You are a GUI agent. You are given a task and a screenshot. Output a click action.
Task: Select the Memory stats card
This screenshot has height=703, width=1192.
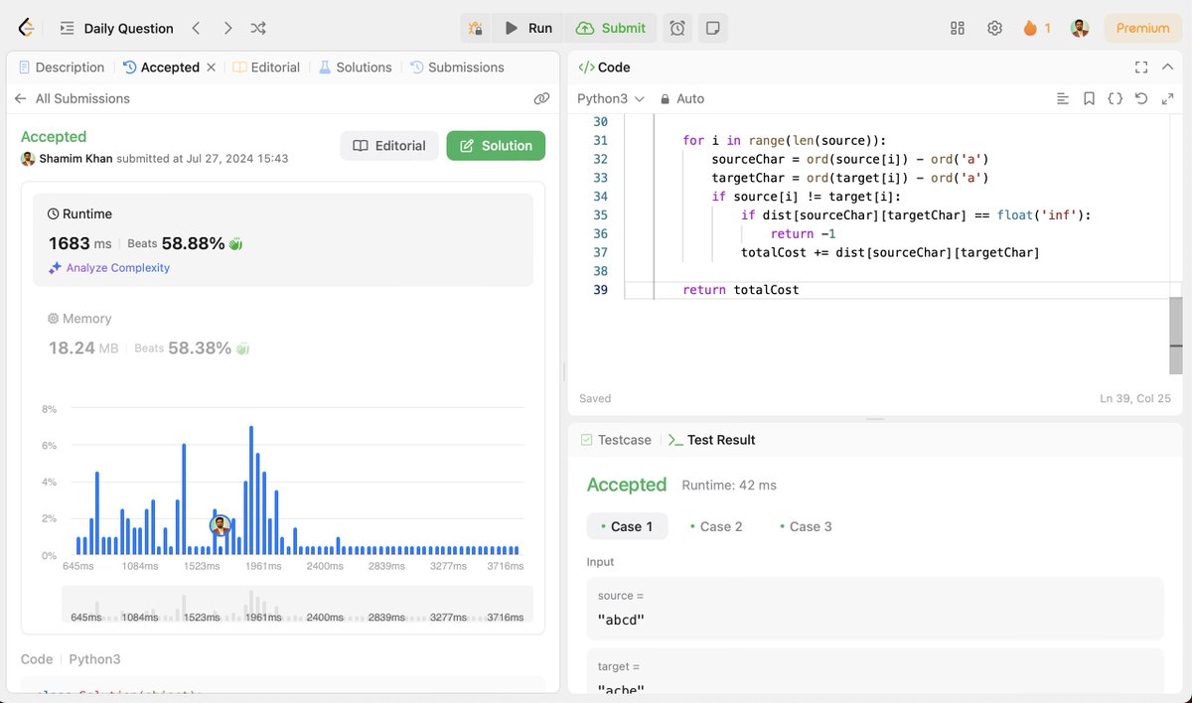(x=283, y=335)
